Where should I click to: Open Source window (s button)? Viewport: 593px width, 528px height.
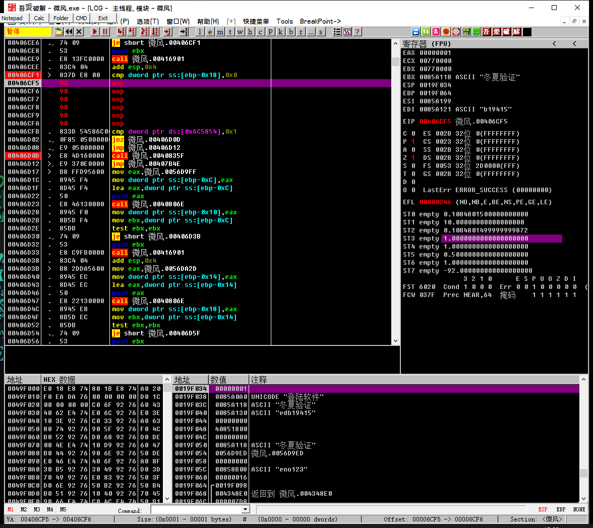(321, 32)
